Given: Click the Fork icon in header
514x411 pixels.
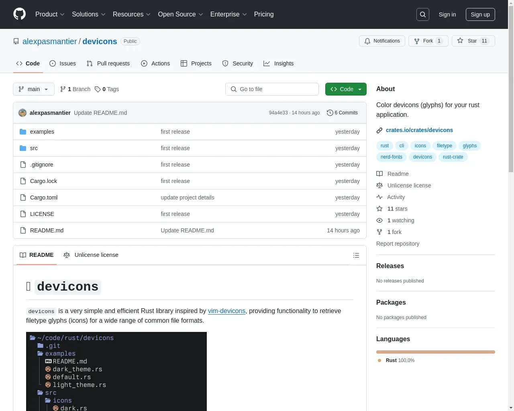Looking at the screenshot, I should (x=417, y=41).
